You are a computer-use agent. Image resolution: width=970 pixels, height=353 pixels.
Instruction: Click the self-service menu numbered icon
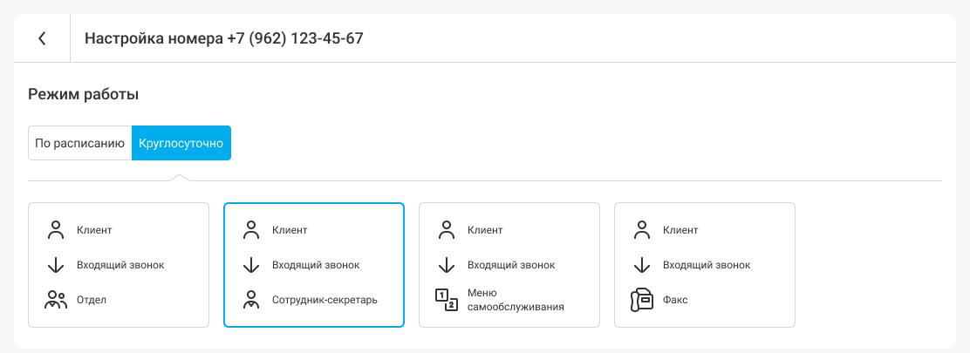447,300
